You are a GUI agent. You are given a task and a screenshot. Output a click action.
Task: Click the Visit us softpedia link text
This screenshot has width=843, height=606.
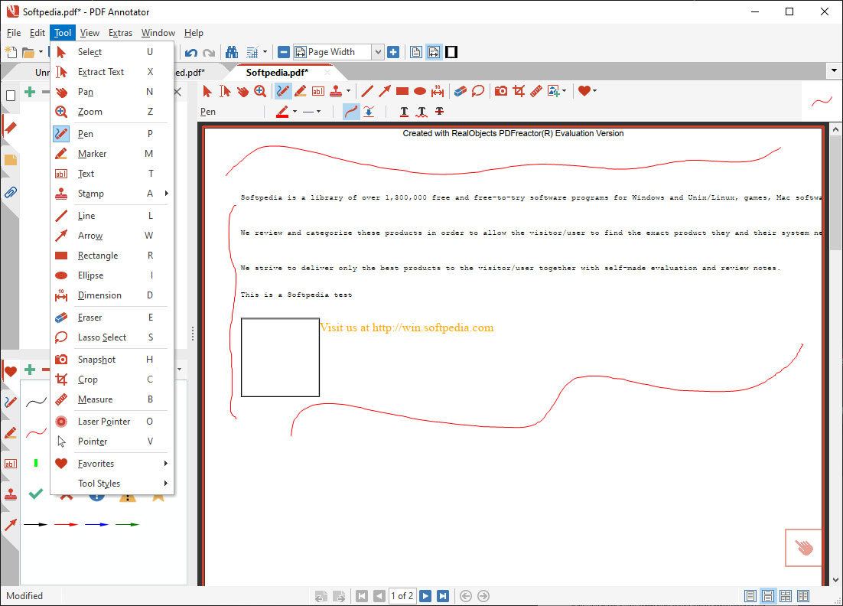tap(406, 327)
